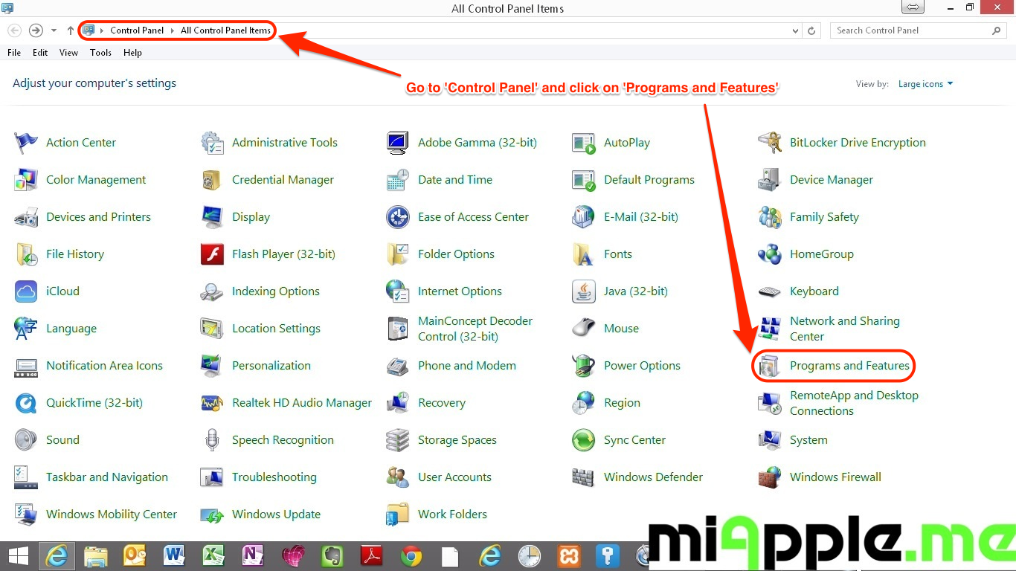Open the Sound speaker icon

(26, 440)
